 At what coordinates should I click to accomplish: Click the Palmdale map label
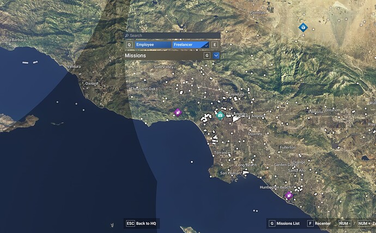(x=258, y=12)
